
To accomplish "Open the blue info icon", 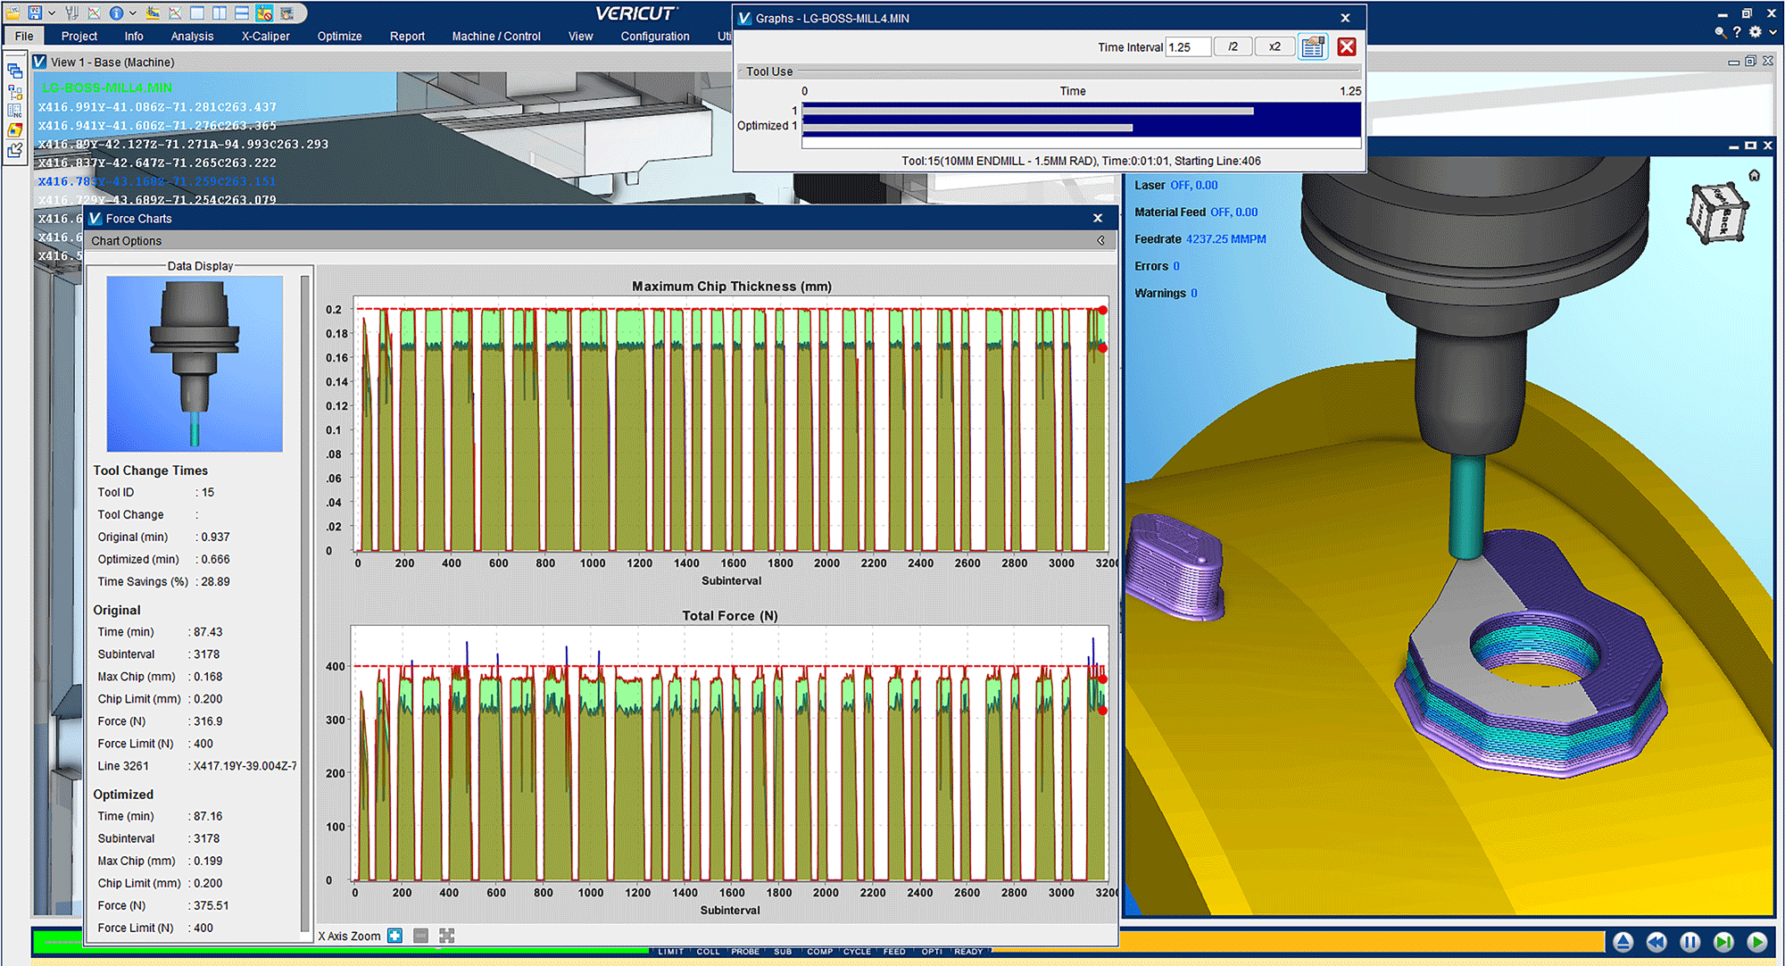I will click(x=116, y=12).
